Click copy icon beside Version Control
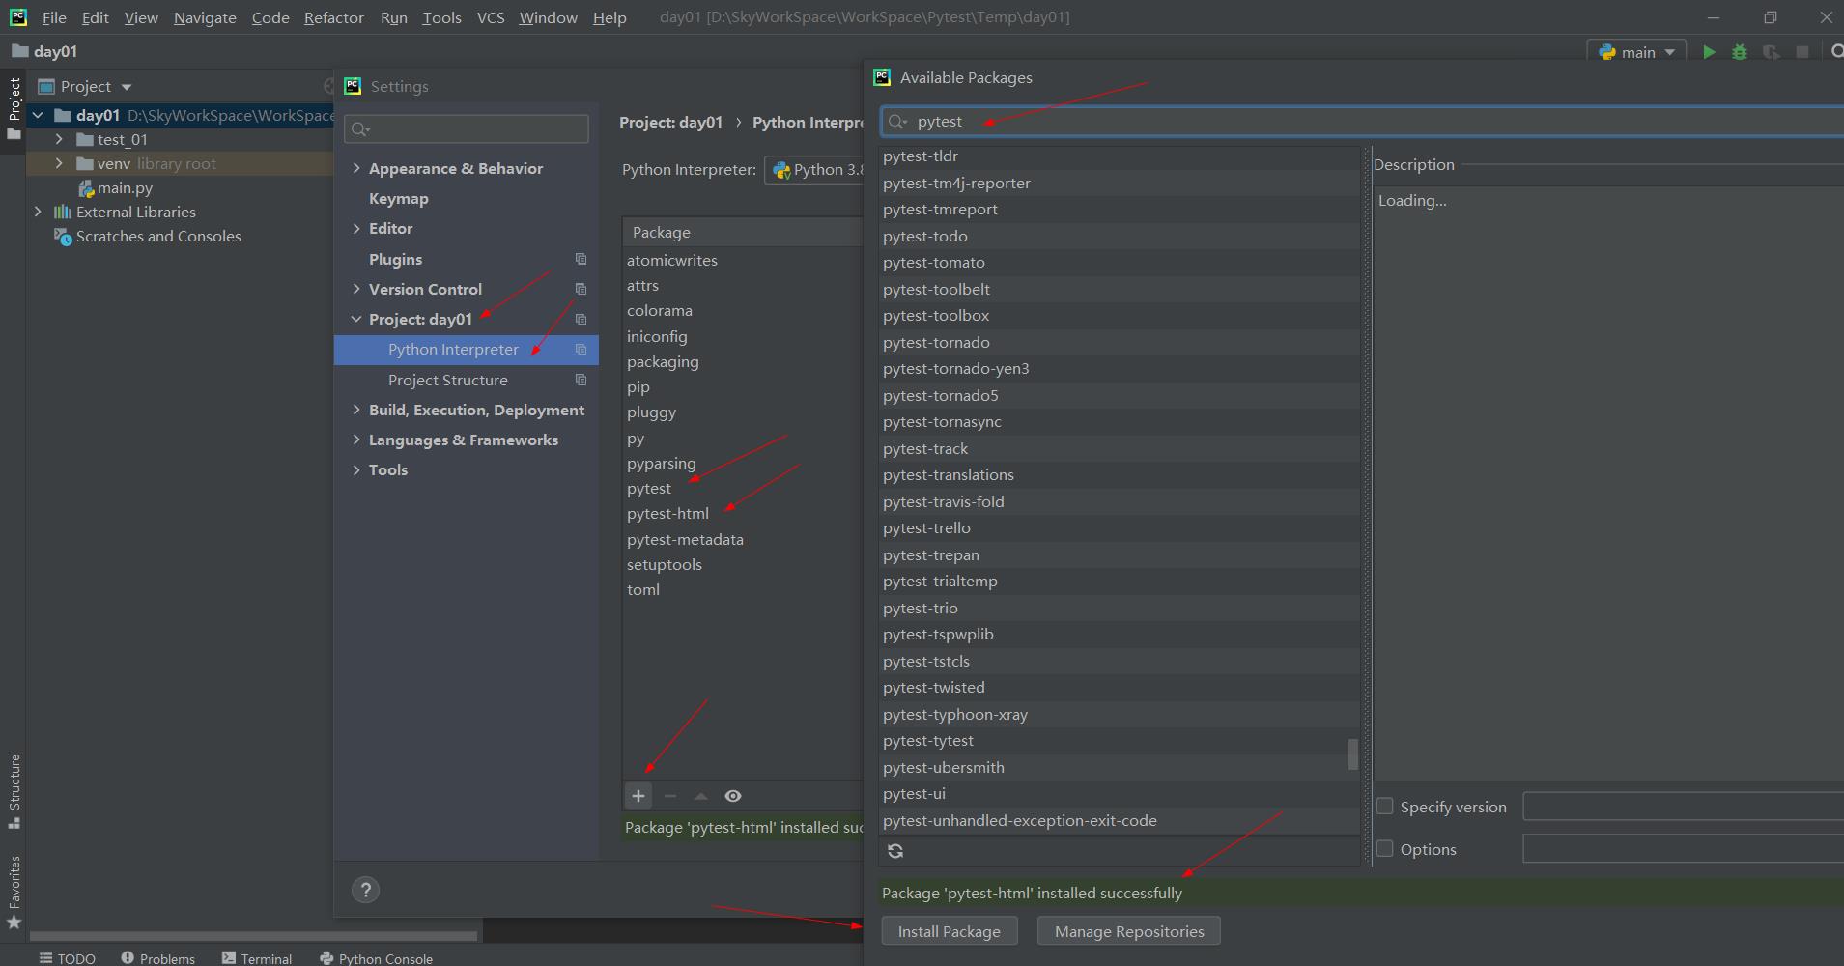Image resolution: width=1844 pixels, height=966 pixels. click(581, 289)
